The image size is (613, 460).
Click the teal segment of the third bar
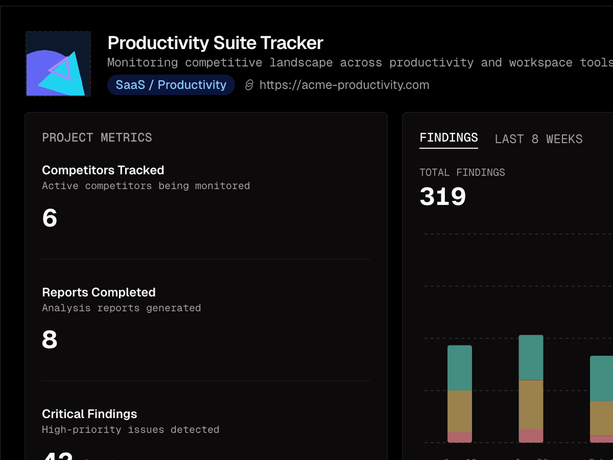coord(602,378)
